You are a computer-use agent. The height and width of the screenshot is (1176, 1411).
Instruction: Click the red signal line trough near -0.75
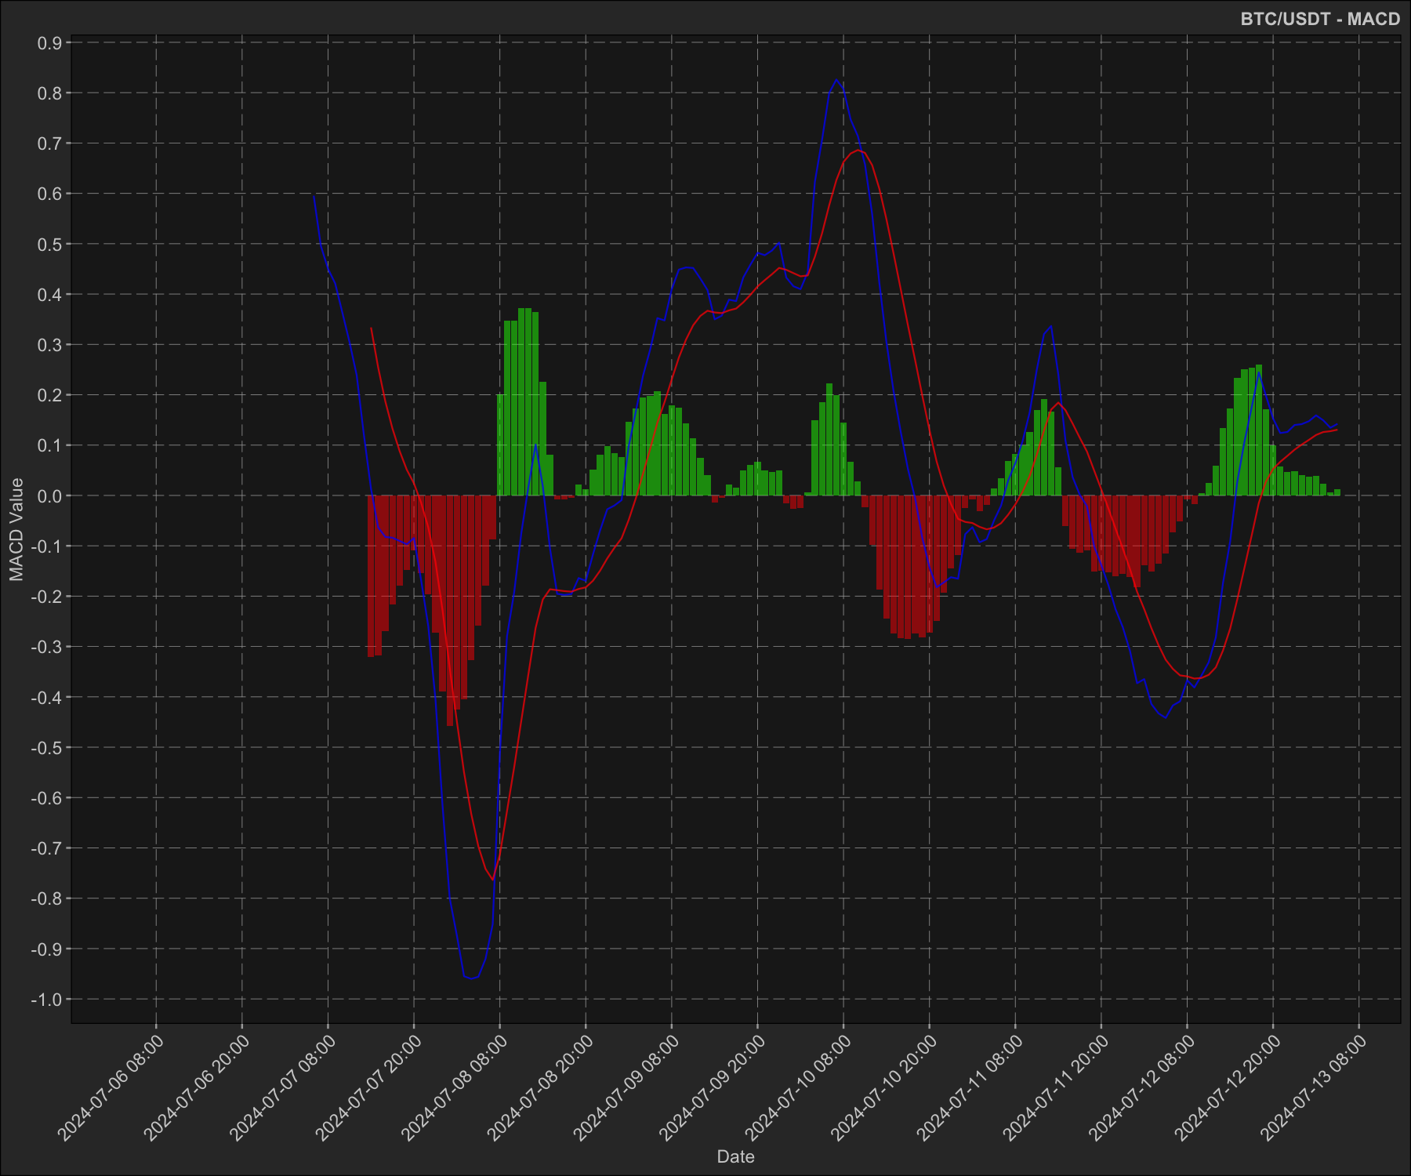coord(492,879)
